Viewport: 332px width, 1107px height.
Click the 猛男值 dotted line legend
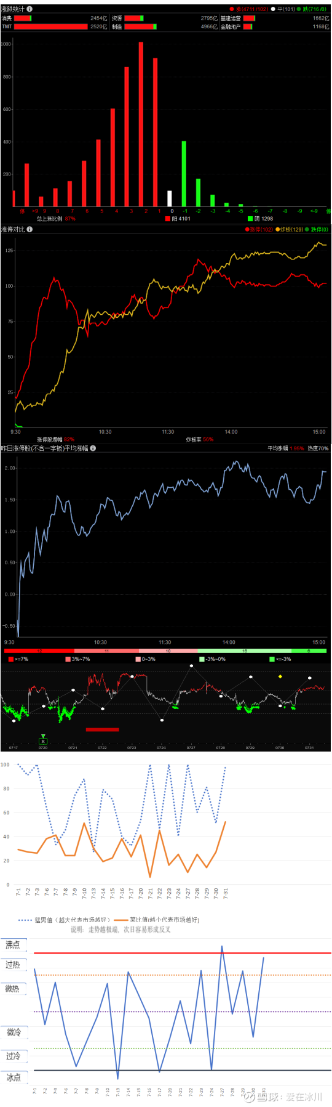click(x=65, y=920)
